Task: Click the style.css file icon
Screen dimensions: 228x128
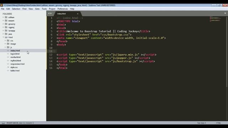Action: click(8, 67)
